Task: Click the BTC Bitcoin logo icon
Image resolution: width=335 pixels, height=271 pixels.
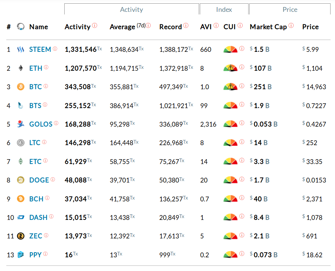Action: click(21, 87)
